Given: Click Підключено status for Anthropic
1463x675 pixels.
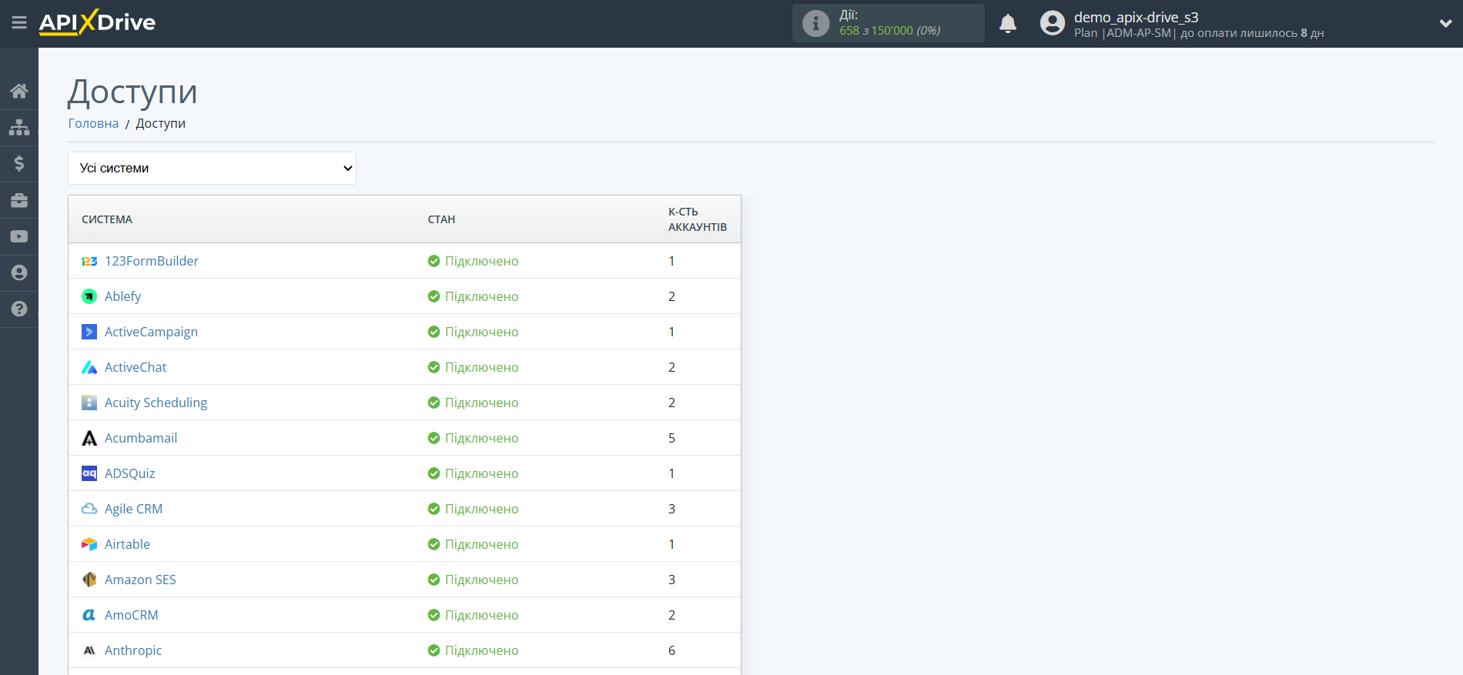Looking at the screenshot, I should [x=481, y=650].
